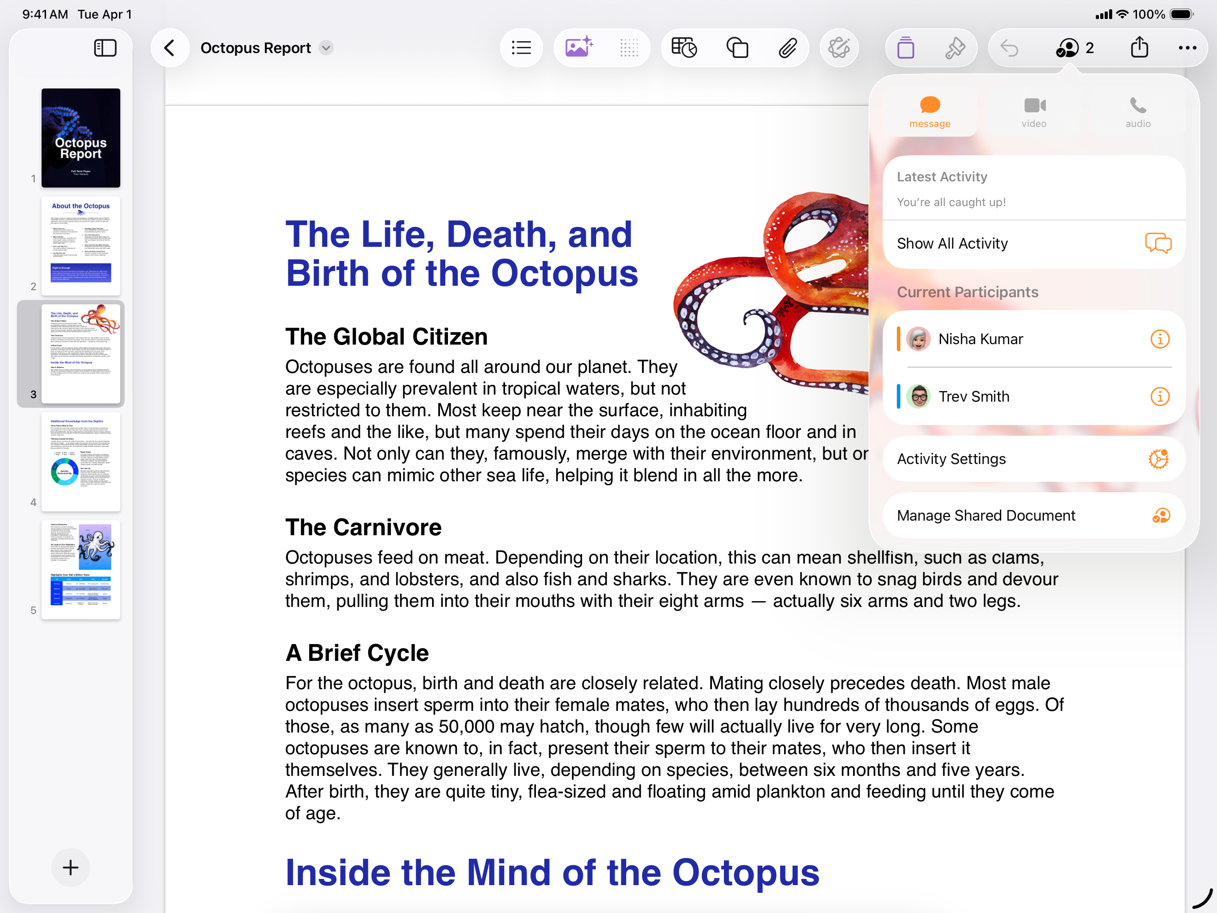This screenshot has width=1217, height=913.
Task: Open the Share icon
Action: [1140, 48]
